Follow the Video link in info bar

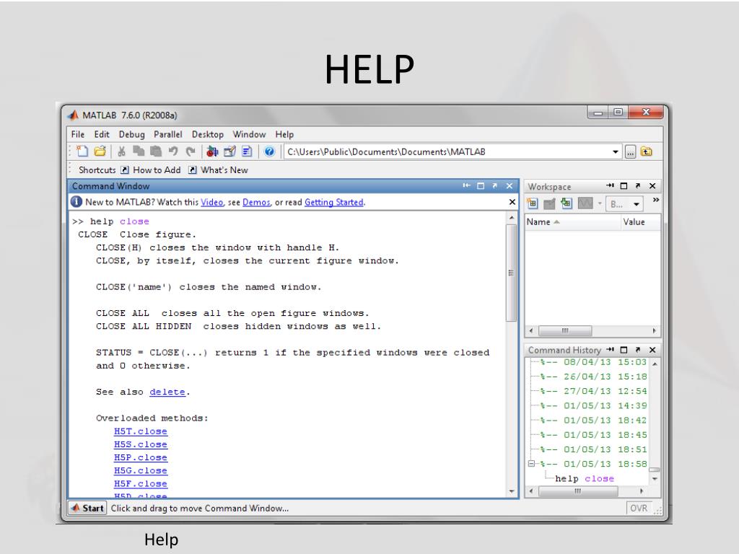pos(211,202)
